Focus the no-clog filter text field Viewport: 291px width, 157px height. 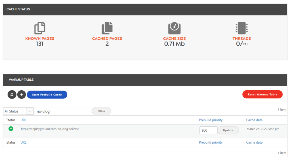pos(63,111)
